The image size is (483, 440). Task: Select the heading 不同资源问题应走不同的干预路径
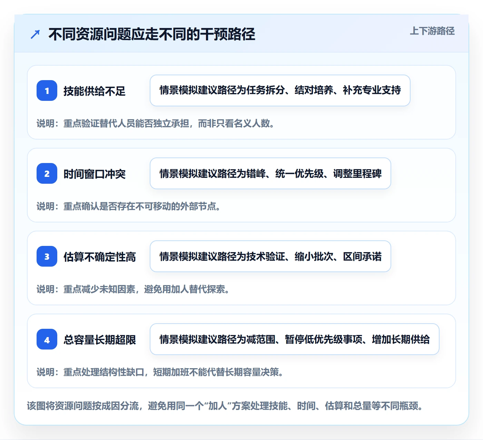point(152,34)
